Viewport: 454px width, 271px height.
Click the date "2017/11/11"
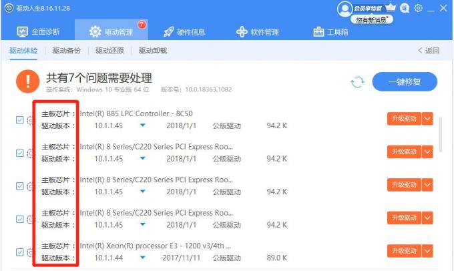pos(181,258)
